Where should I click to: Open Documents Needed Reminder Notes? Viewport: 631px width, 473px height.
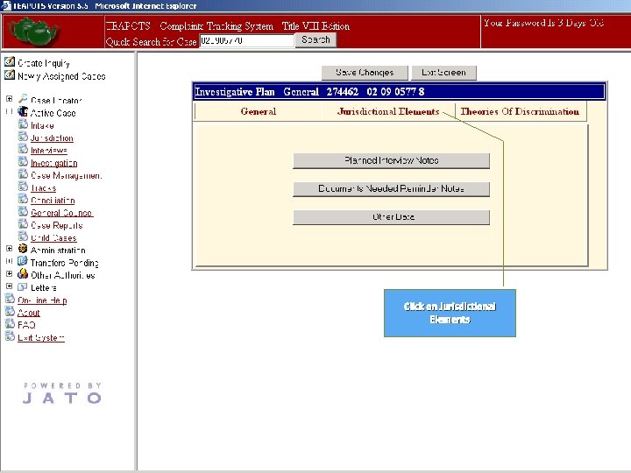(x=391, y=188)
